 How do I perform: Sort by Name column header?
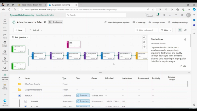coord(27,78)
